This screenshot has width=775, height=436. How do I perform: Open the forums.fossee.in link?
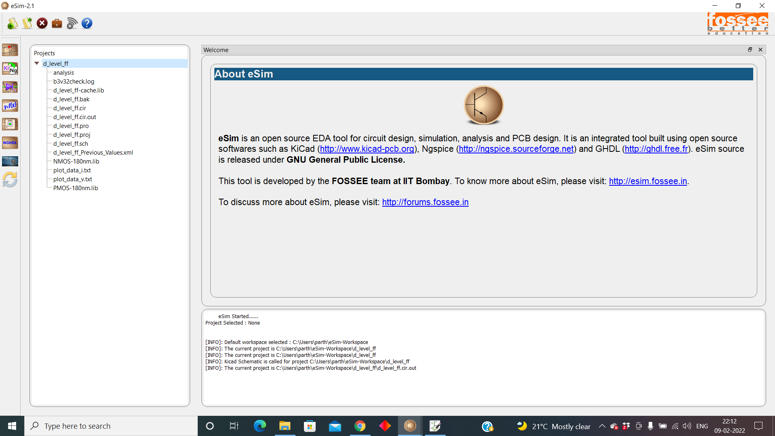425,202
